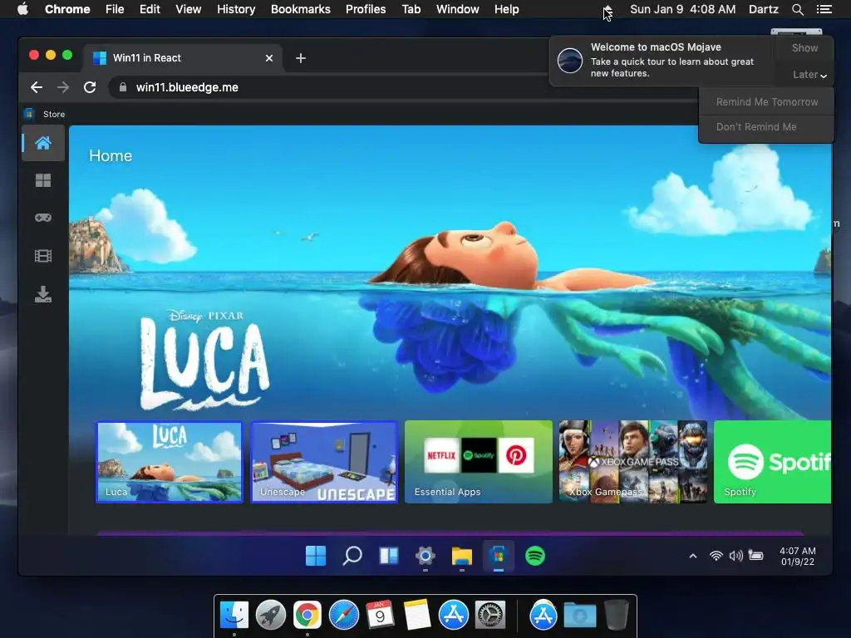
Task: Open Spotify in the Windows taskbar
Action: point(535,556)
